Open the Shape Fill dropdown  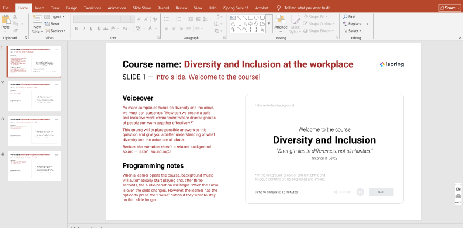(x=316, y=17)
